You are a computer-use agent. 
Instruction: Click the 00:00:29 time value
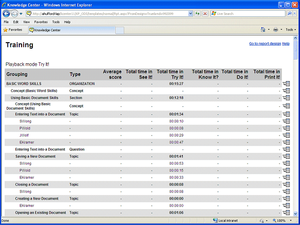(x=176, y=135)
